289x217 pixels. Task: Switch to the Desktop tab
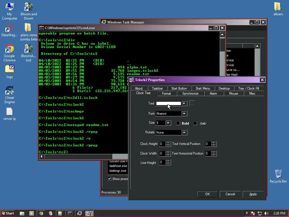[x=224, y=88]
